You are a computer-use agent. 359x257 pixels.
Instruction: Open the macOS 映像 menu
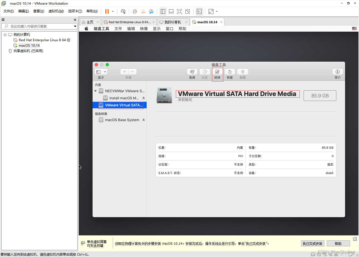click(144, 29)
